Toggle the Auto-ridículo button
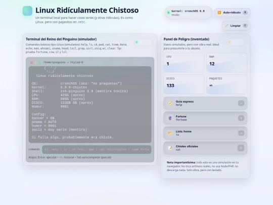The width and height of the screenshot is (273, 205). pos(233,13)
